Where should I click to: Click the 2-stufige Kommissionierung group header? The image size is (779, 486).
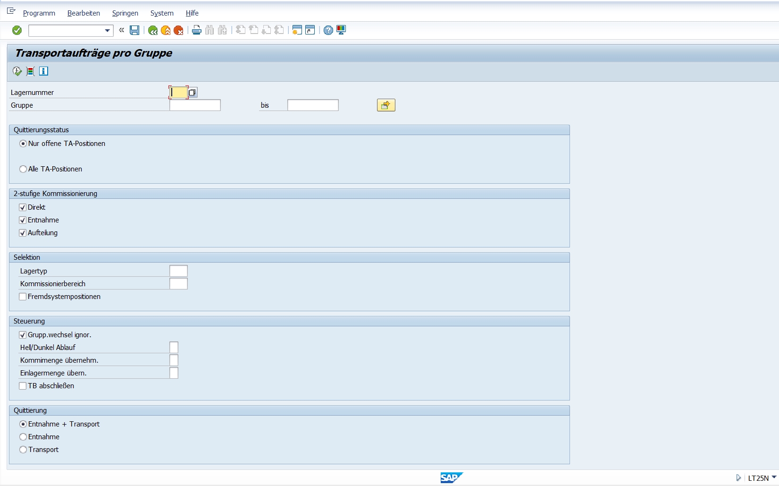pyautogui.click(x=289, y=194)
